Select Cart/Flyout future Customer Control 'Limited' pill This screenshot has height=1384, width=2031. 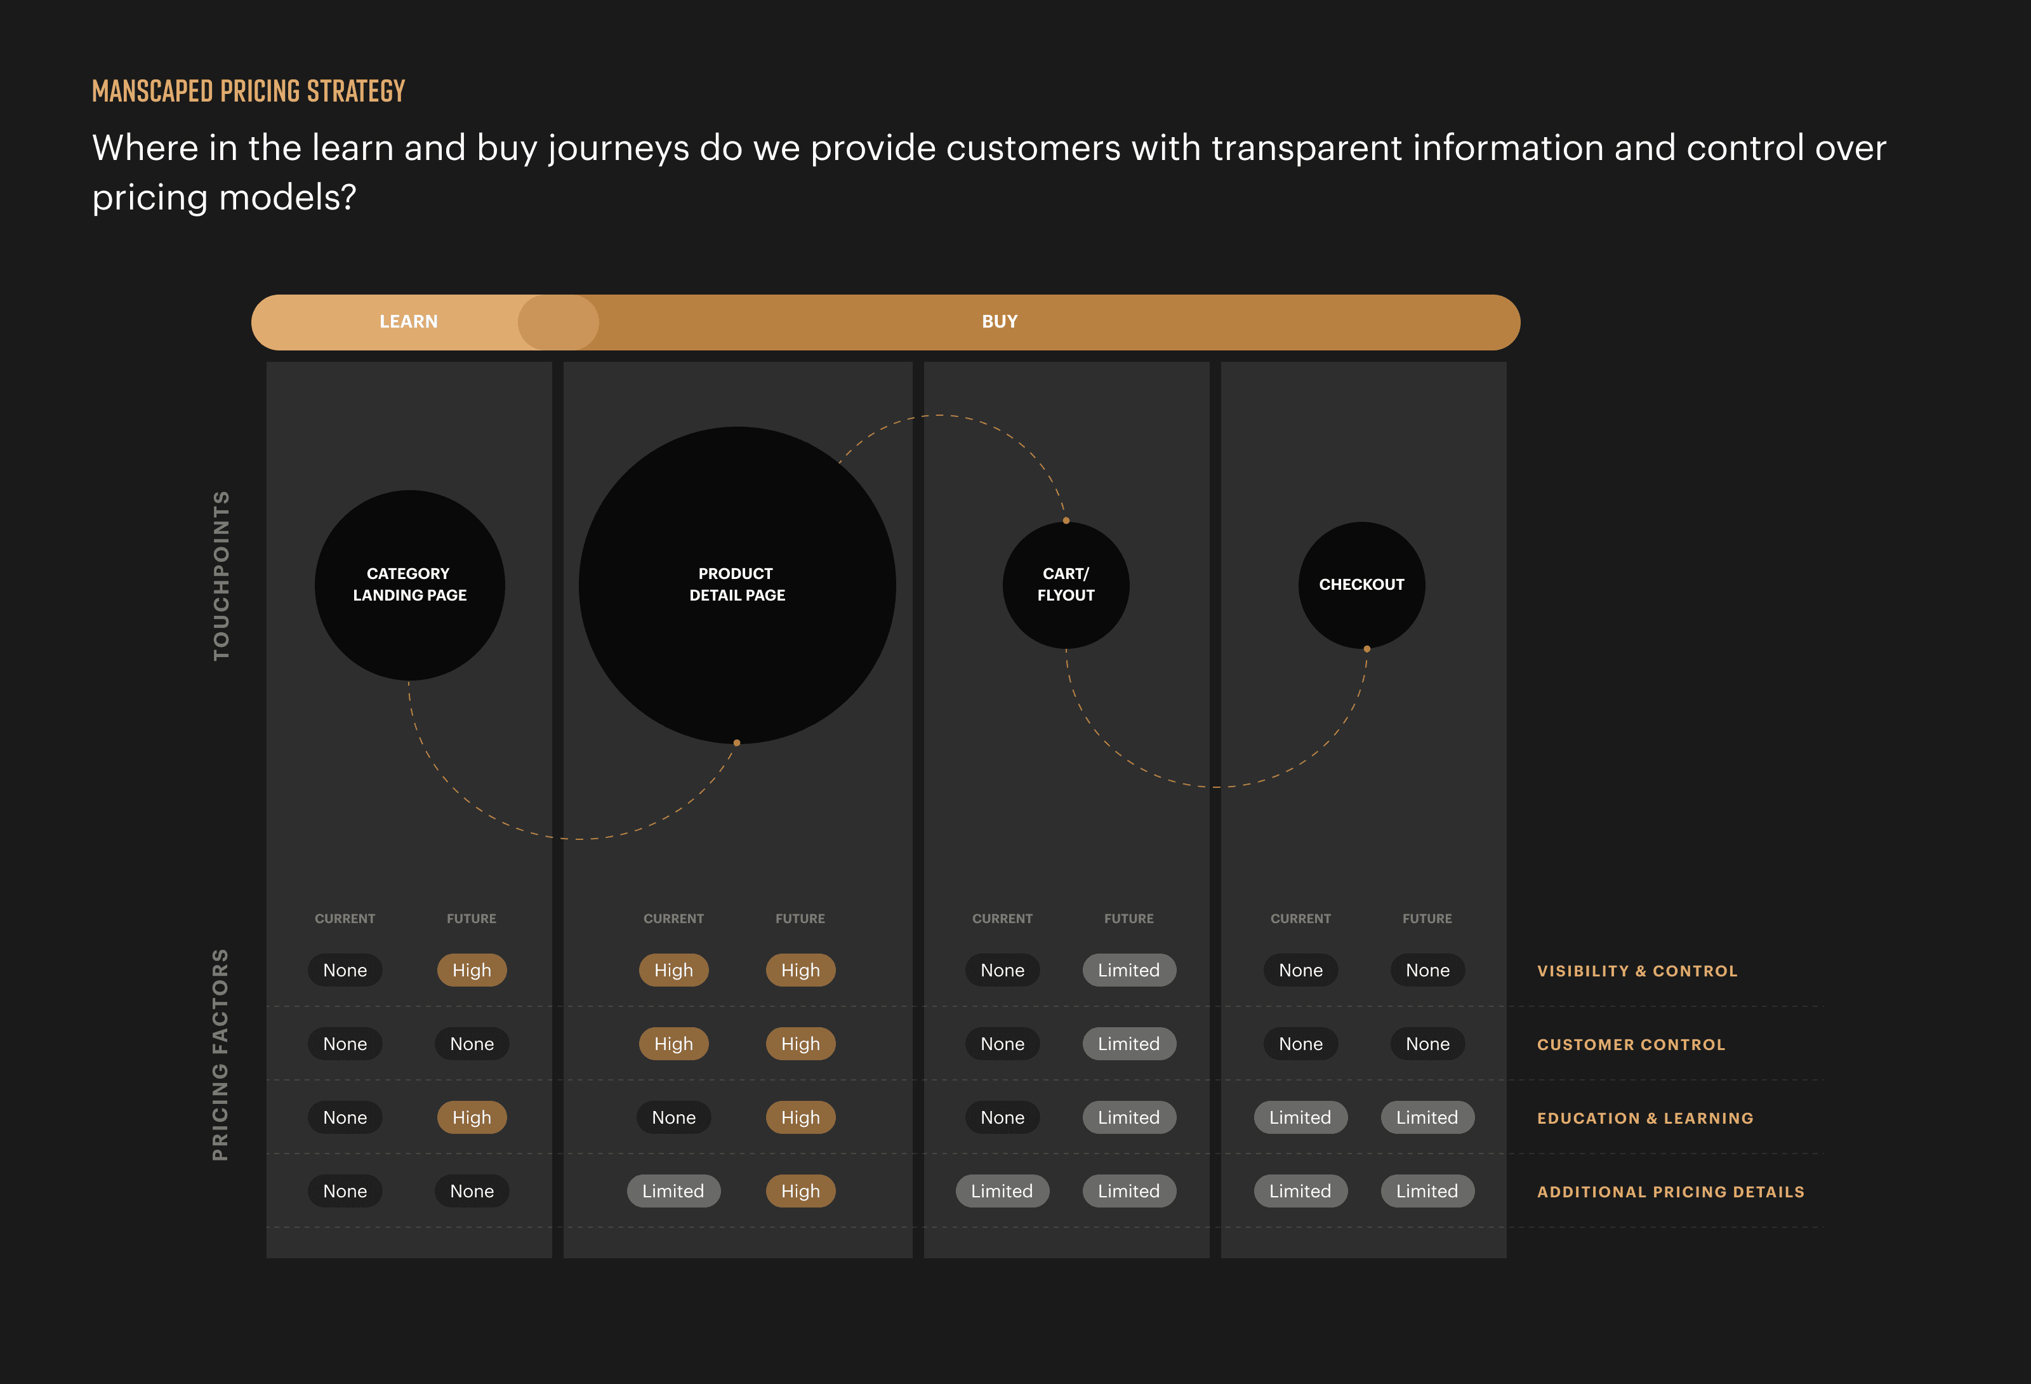pos(1129,1043)
